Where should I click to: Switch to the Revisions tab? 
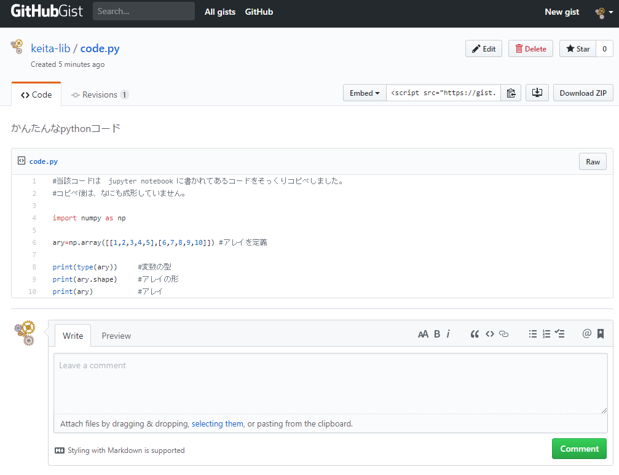[100, 95]
